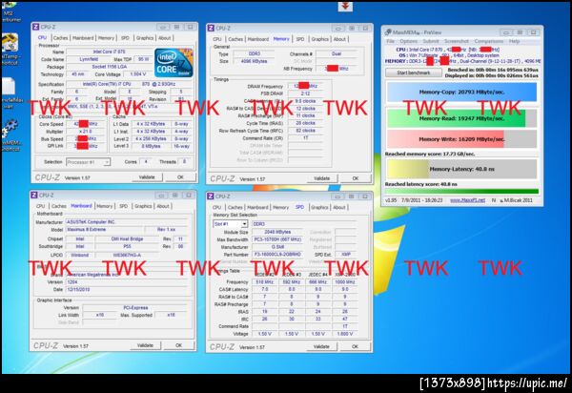Click the DDR3 type field on the Memory tab
The height and width of the screenshot is (393, 572).
pos(255,53)
